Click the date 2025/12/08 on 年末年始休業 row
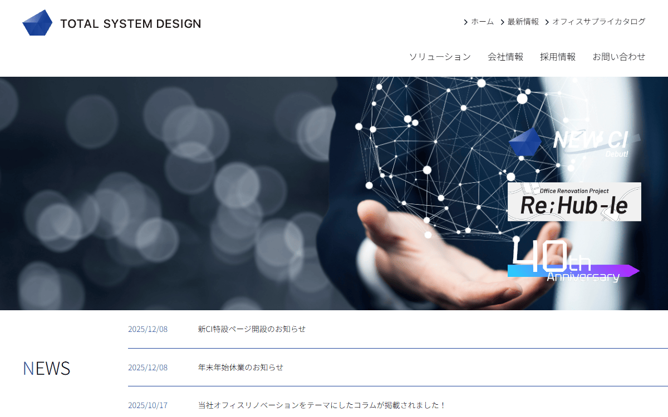This screenshot has width=668, height=417. (x=148, y=368)
